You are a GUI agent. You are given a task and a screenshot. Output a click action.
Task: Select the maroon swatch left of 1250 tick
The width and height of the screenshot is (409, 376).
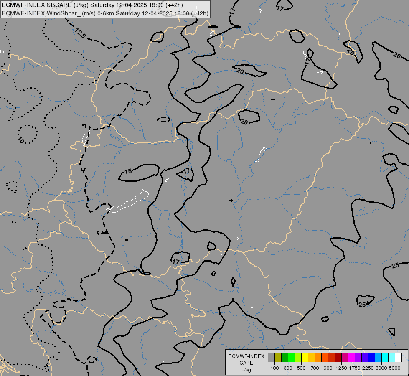338,357
